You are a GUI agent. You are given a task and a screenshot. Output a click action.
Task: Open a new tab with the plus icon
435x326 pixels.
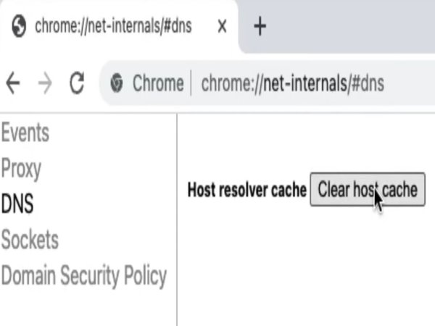(x=260, y=26)
